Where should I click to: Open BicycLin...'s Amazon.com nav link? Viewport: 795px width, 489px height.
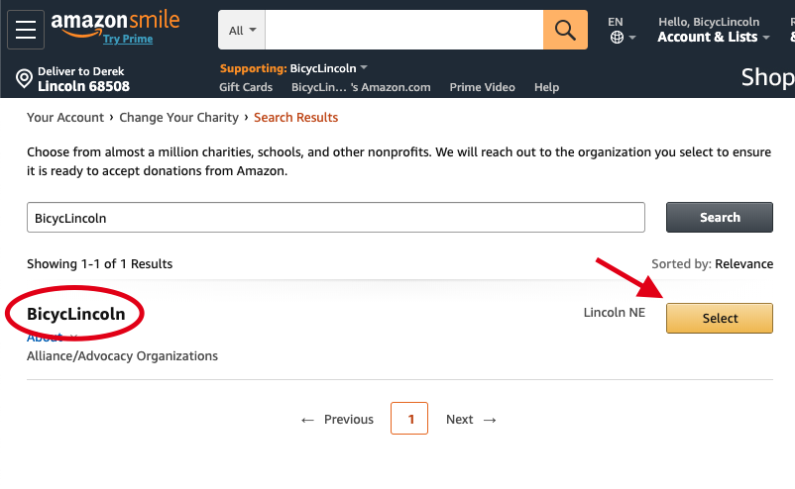coord(361,87)
